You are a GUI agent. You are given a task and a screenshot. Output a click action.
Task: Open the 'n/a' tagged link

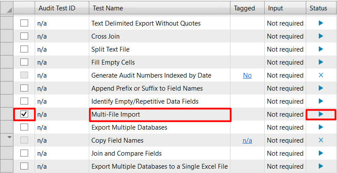click(x=247, y=140)
